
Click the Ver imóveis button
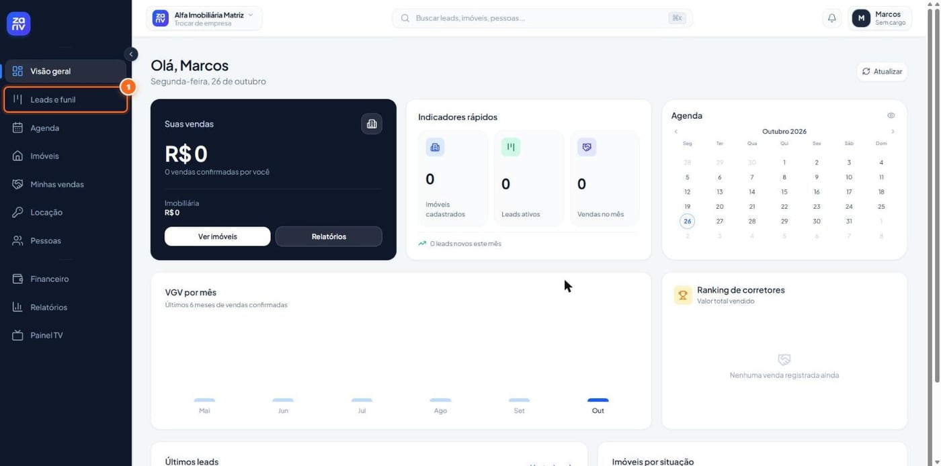coord(217,236)
